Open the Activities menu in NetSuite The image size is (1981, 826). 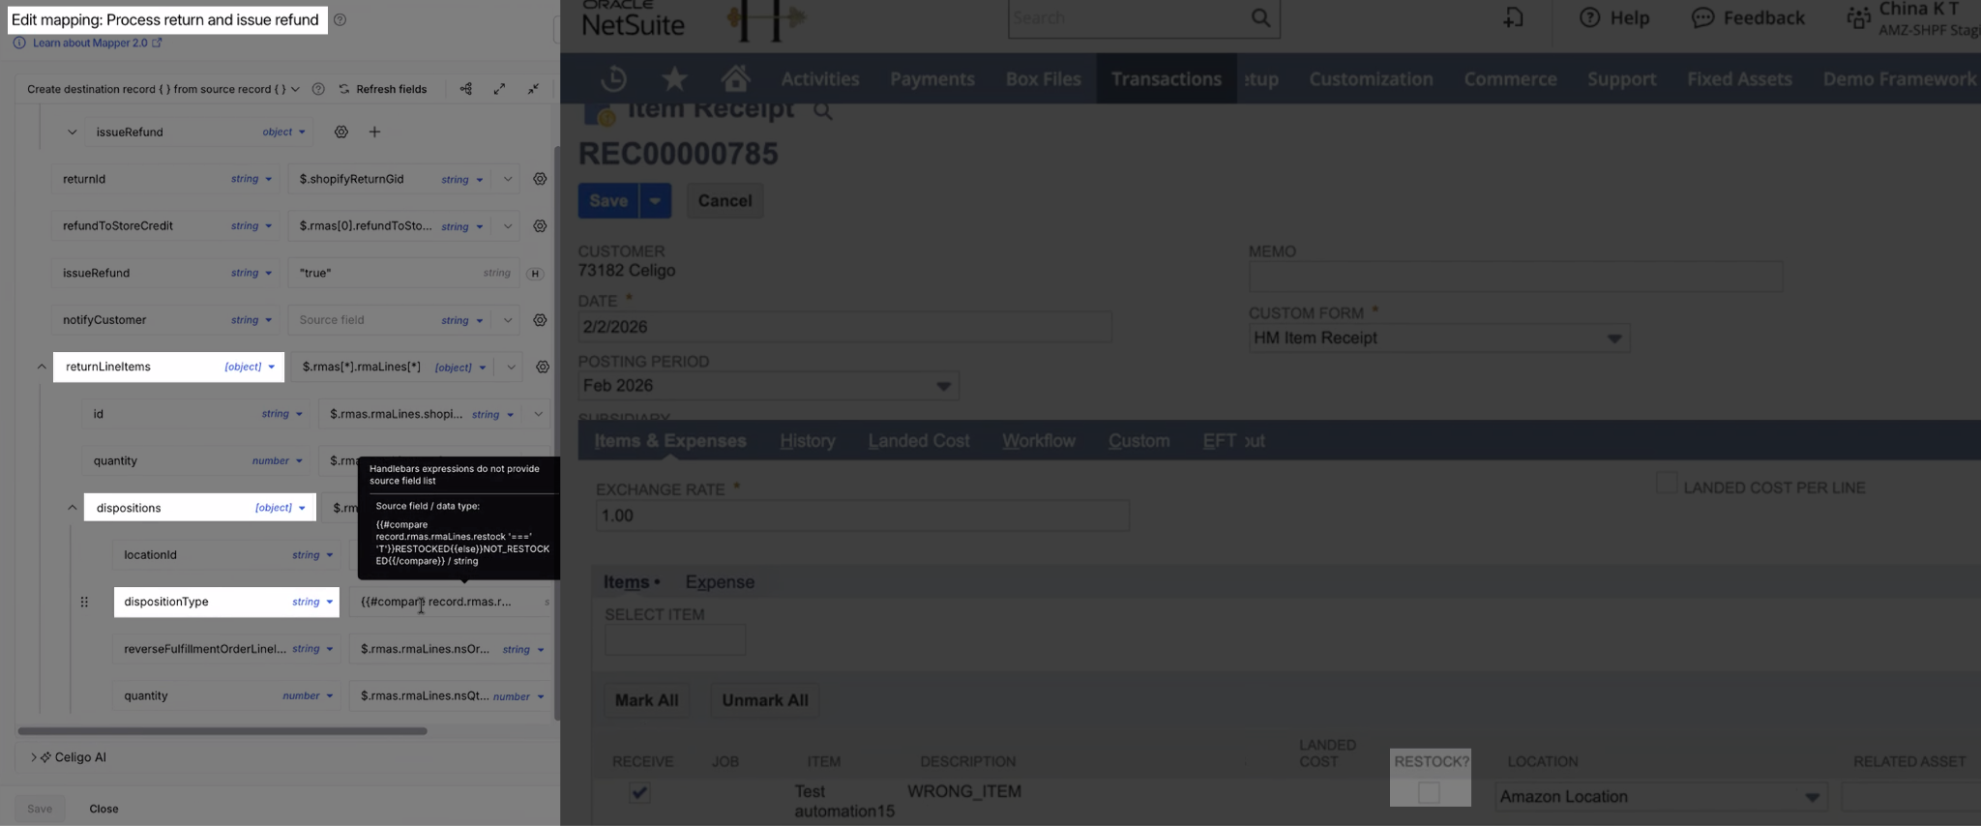[x=820, y=79]
